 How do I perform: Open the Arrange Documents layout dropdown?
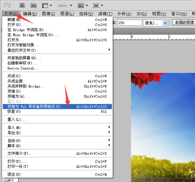click(83, 6)
